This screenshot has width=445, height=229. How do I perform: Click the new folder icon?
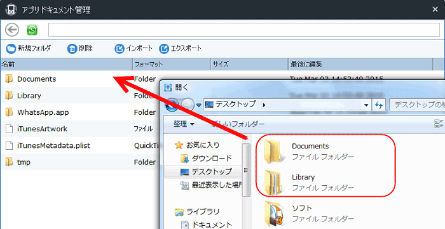(x=11, y=49)
